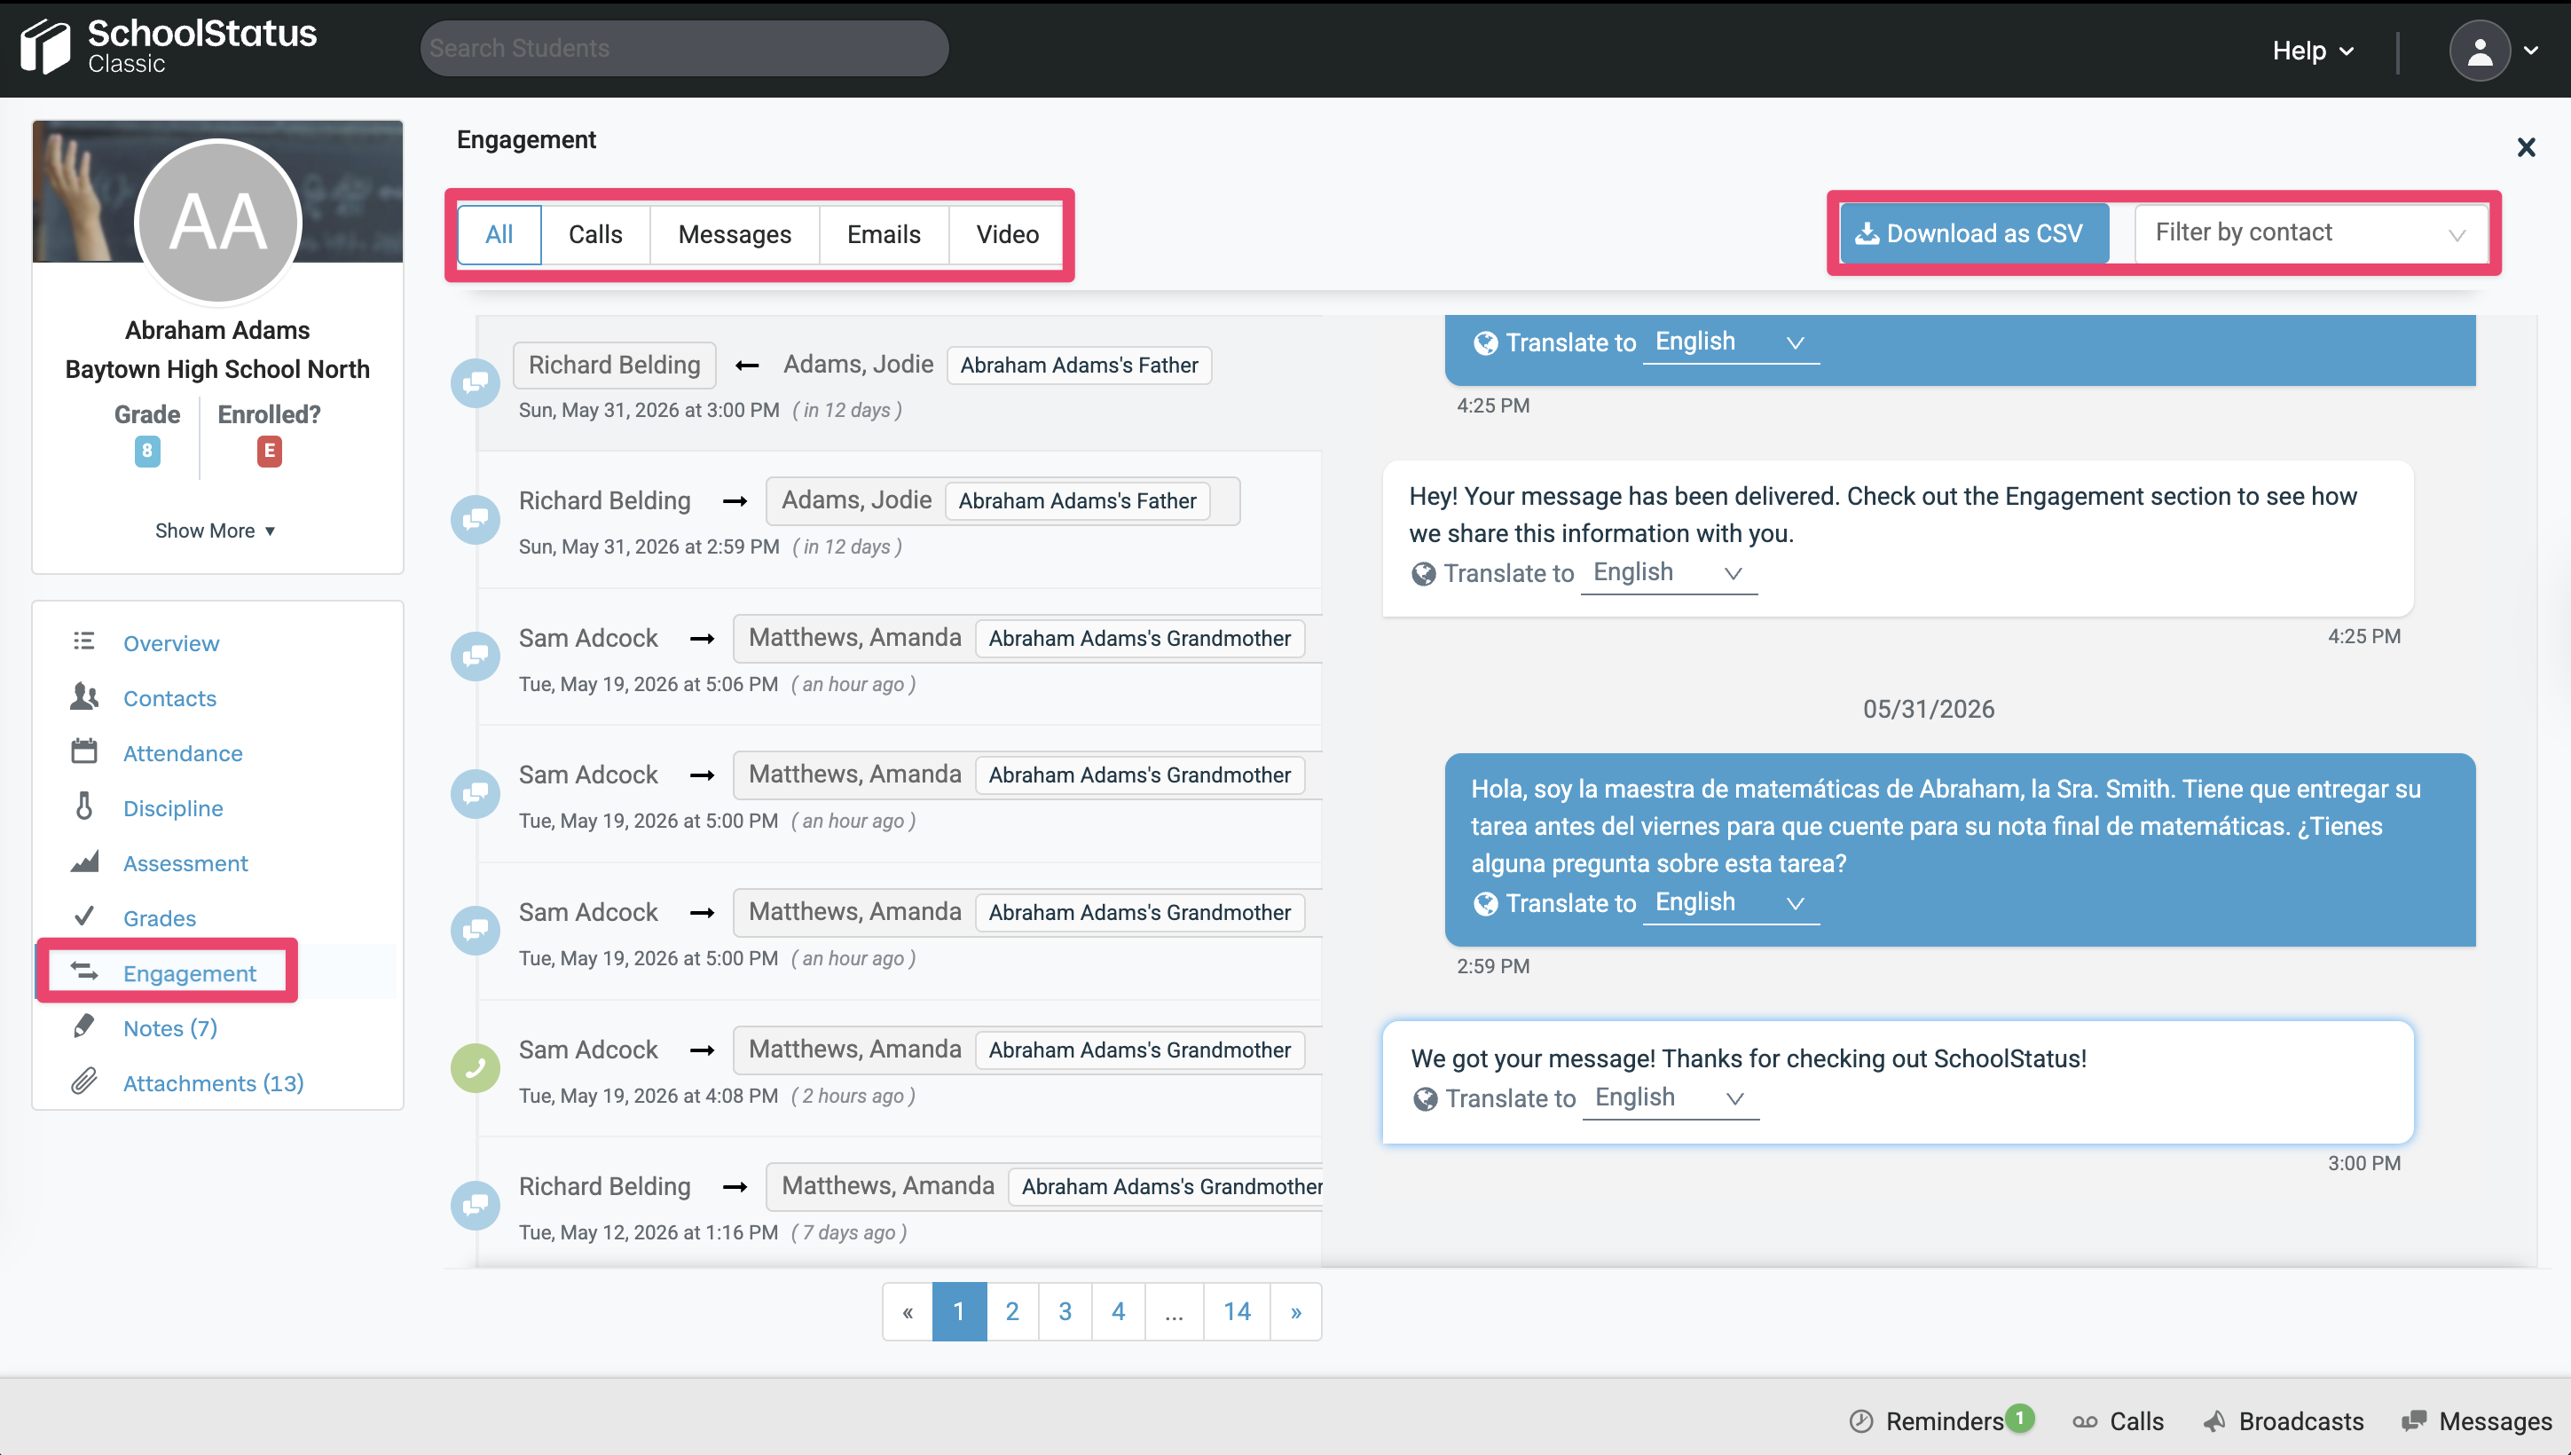Screen dimensions: 2571x1455
Task: Open language dropdown for the Spanish message
Action: 1731,902
